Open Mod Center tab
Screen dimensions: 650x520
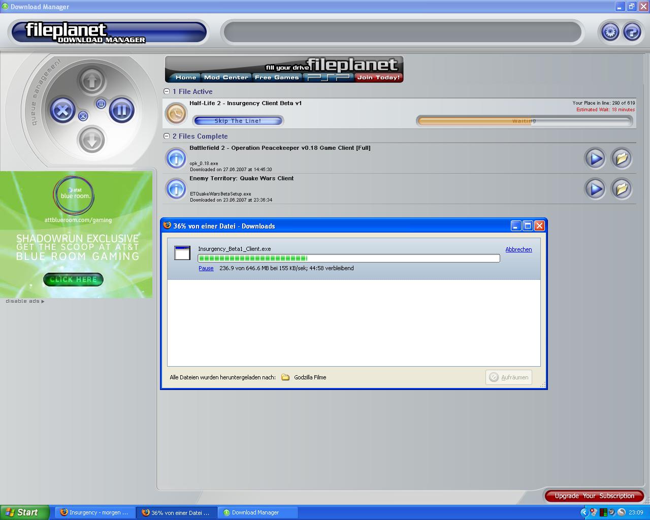[226, 77]
